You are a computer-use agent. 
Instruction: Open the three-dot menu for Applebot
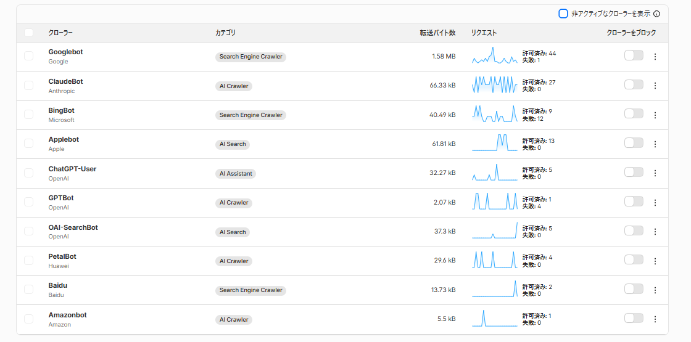pyautogui.click(x=655, y=144)
